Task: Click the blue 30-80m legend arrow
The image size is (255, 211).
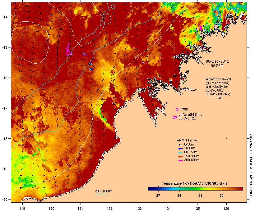Action: pos(180,149)
